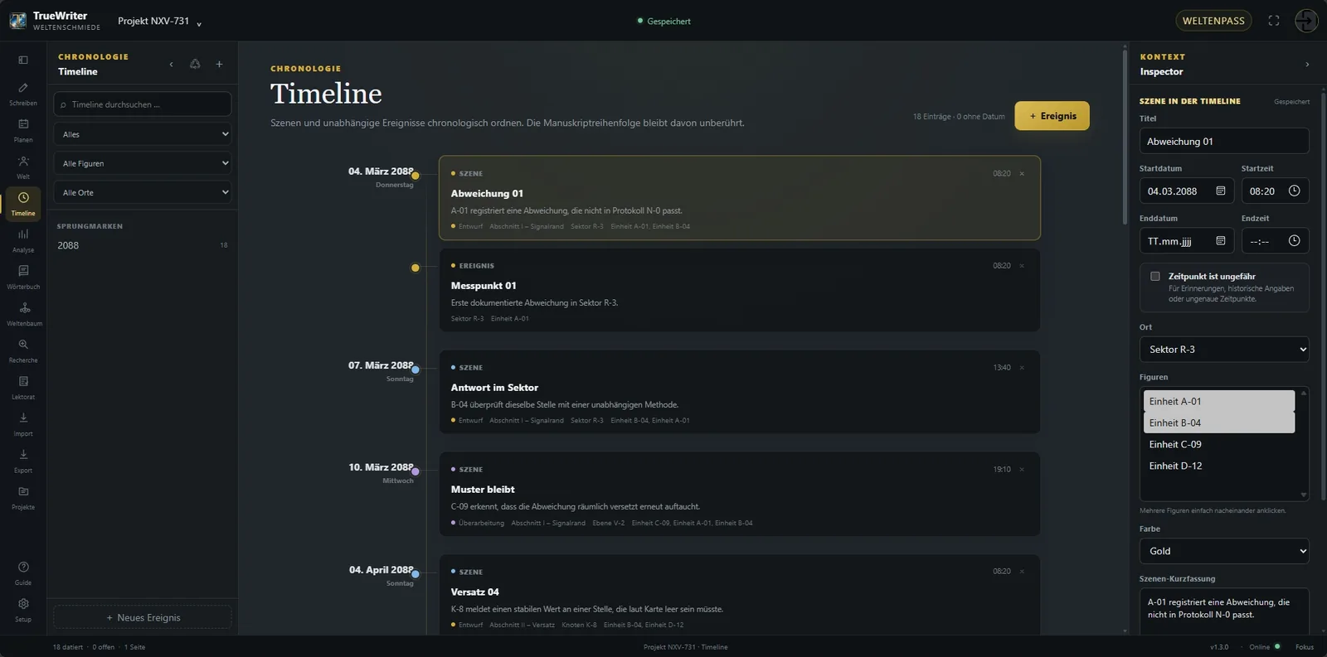
Task: Open the 'Alle Figuren' filter dropdown
Action: point(143,163)
